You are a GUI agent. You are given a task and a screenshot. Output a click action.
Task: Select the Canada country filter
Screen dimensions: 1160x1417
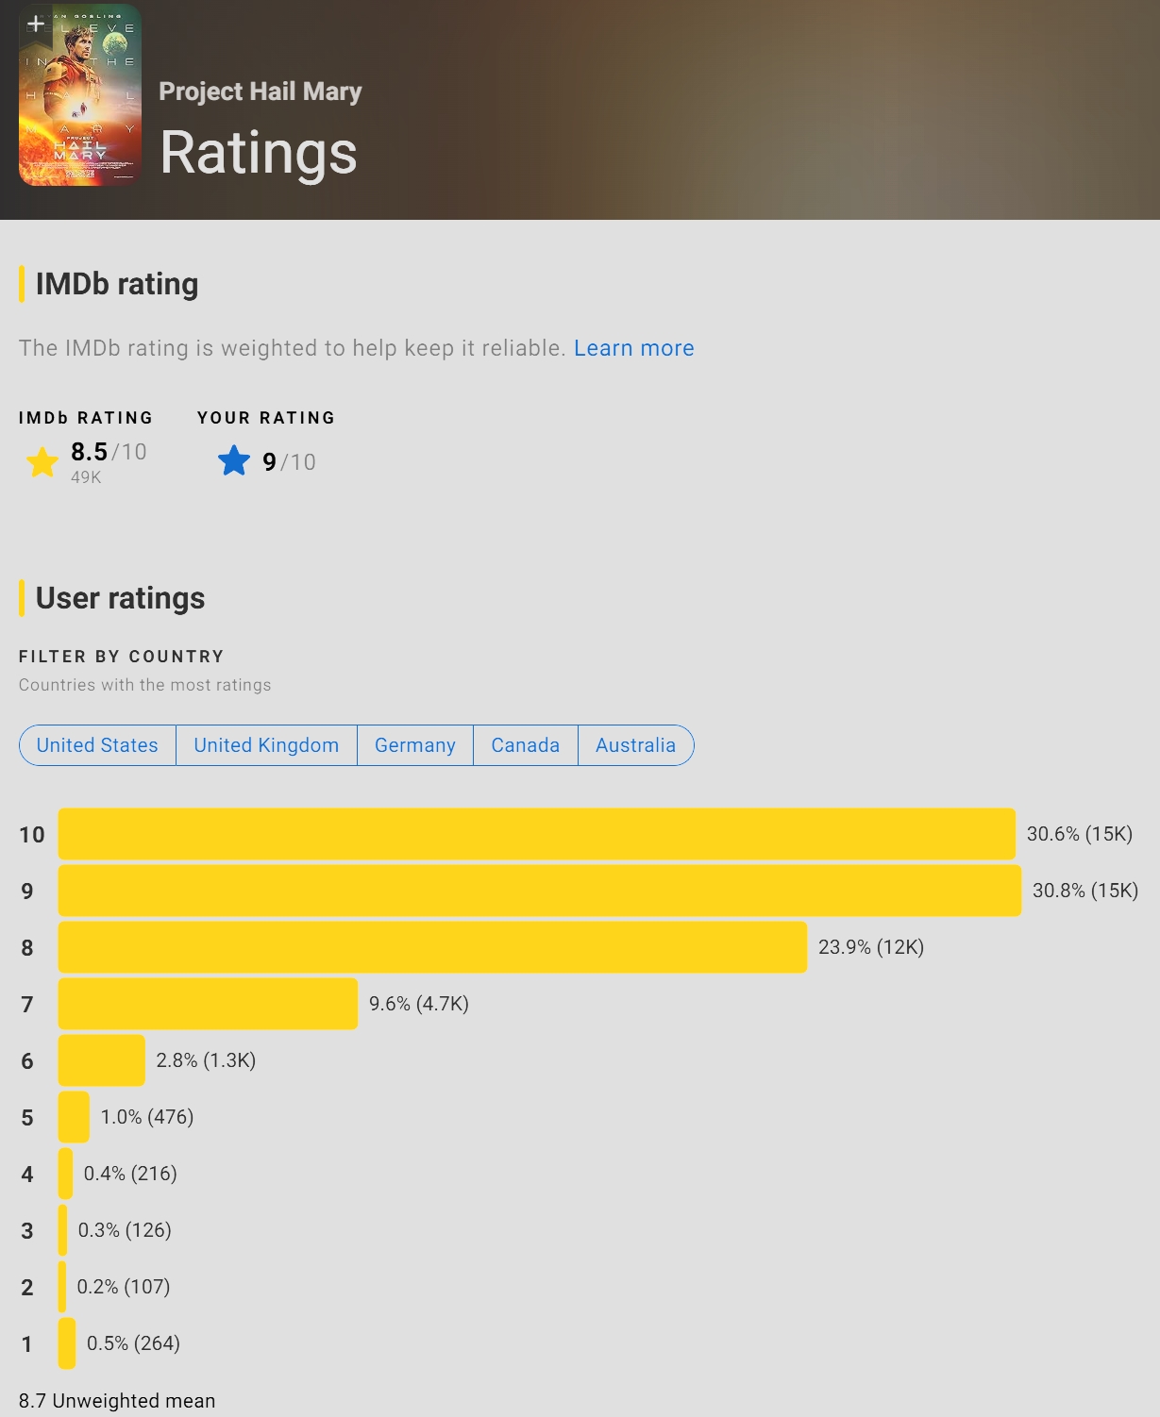(525, 745)
